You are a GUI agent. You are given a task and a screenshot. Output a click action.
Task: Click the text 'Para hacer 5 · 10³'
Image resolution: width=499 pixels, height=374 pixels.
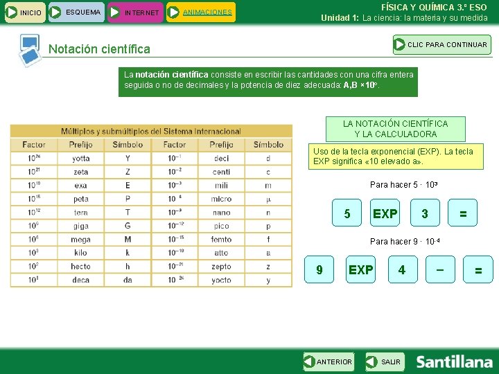403,184
